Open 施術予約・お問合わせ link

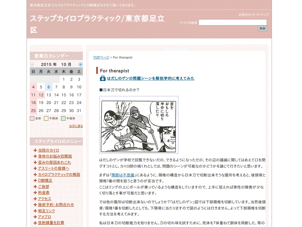coord(56,205)
